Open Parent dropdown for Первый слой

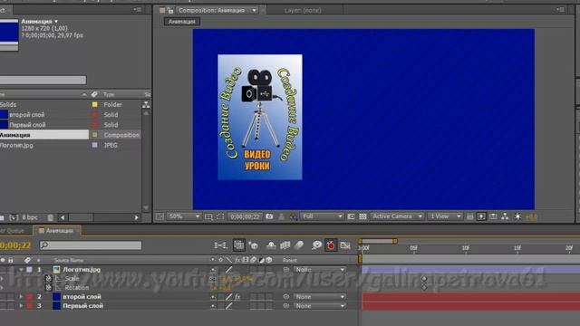point(320,306)
